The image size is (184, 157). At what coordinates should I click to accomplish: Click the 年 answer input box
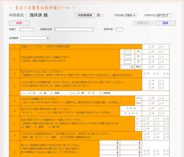(128, 52)
